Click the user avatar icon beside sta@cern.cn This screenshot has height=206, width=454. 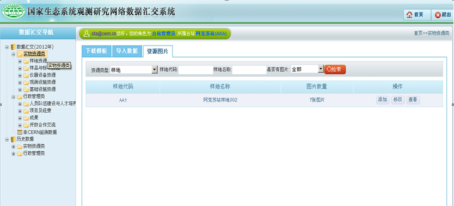pos(86,34)
